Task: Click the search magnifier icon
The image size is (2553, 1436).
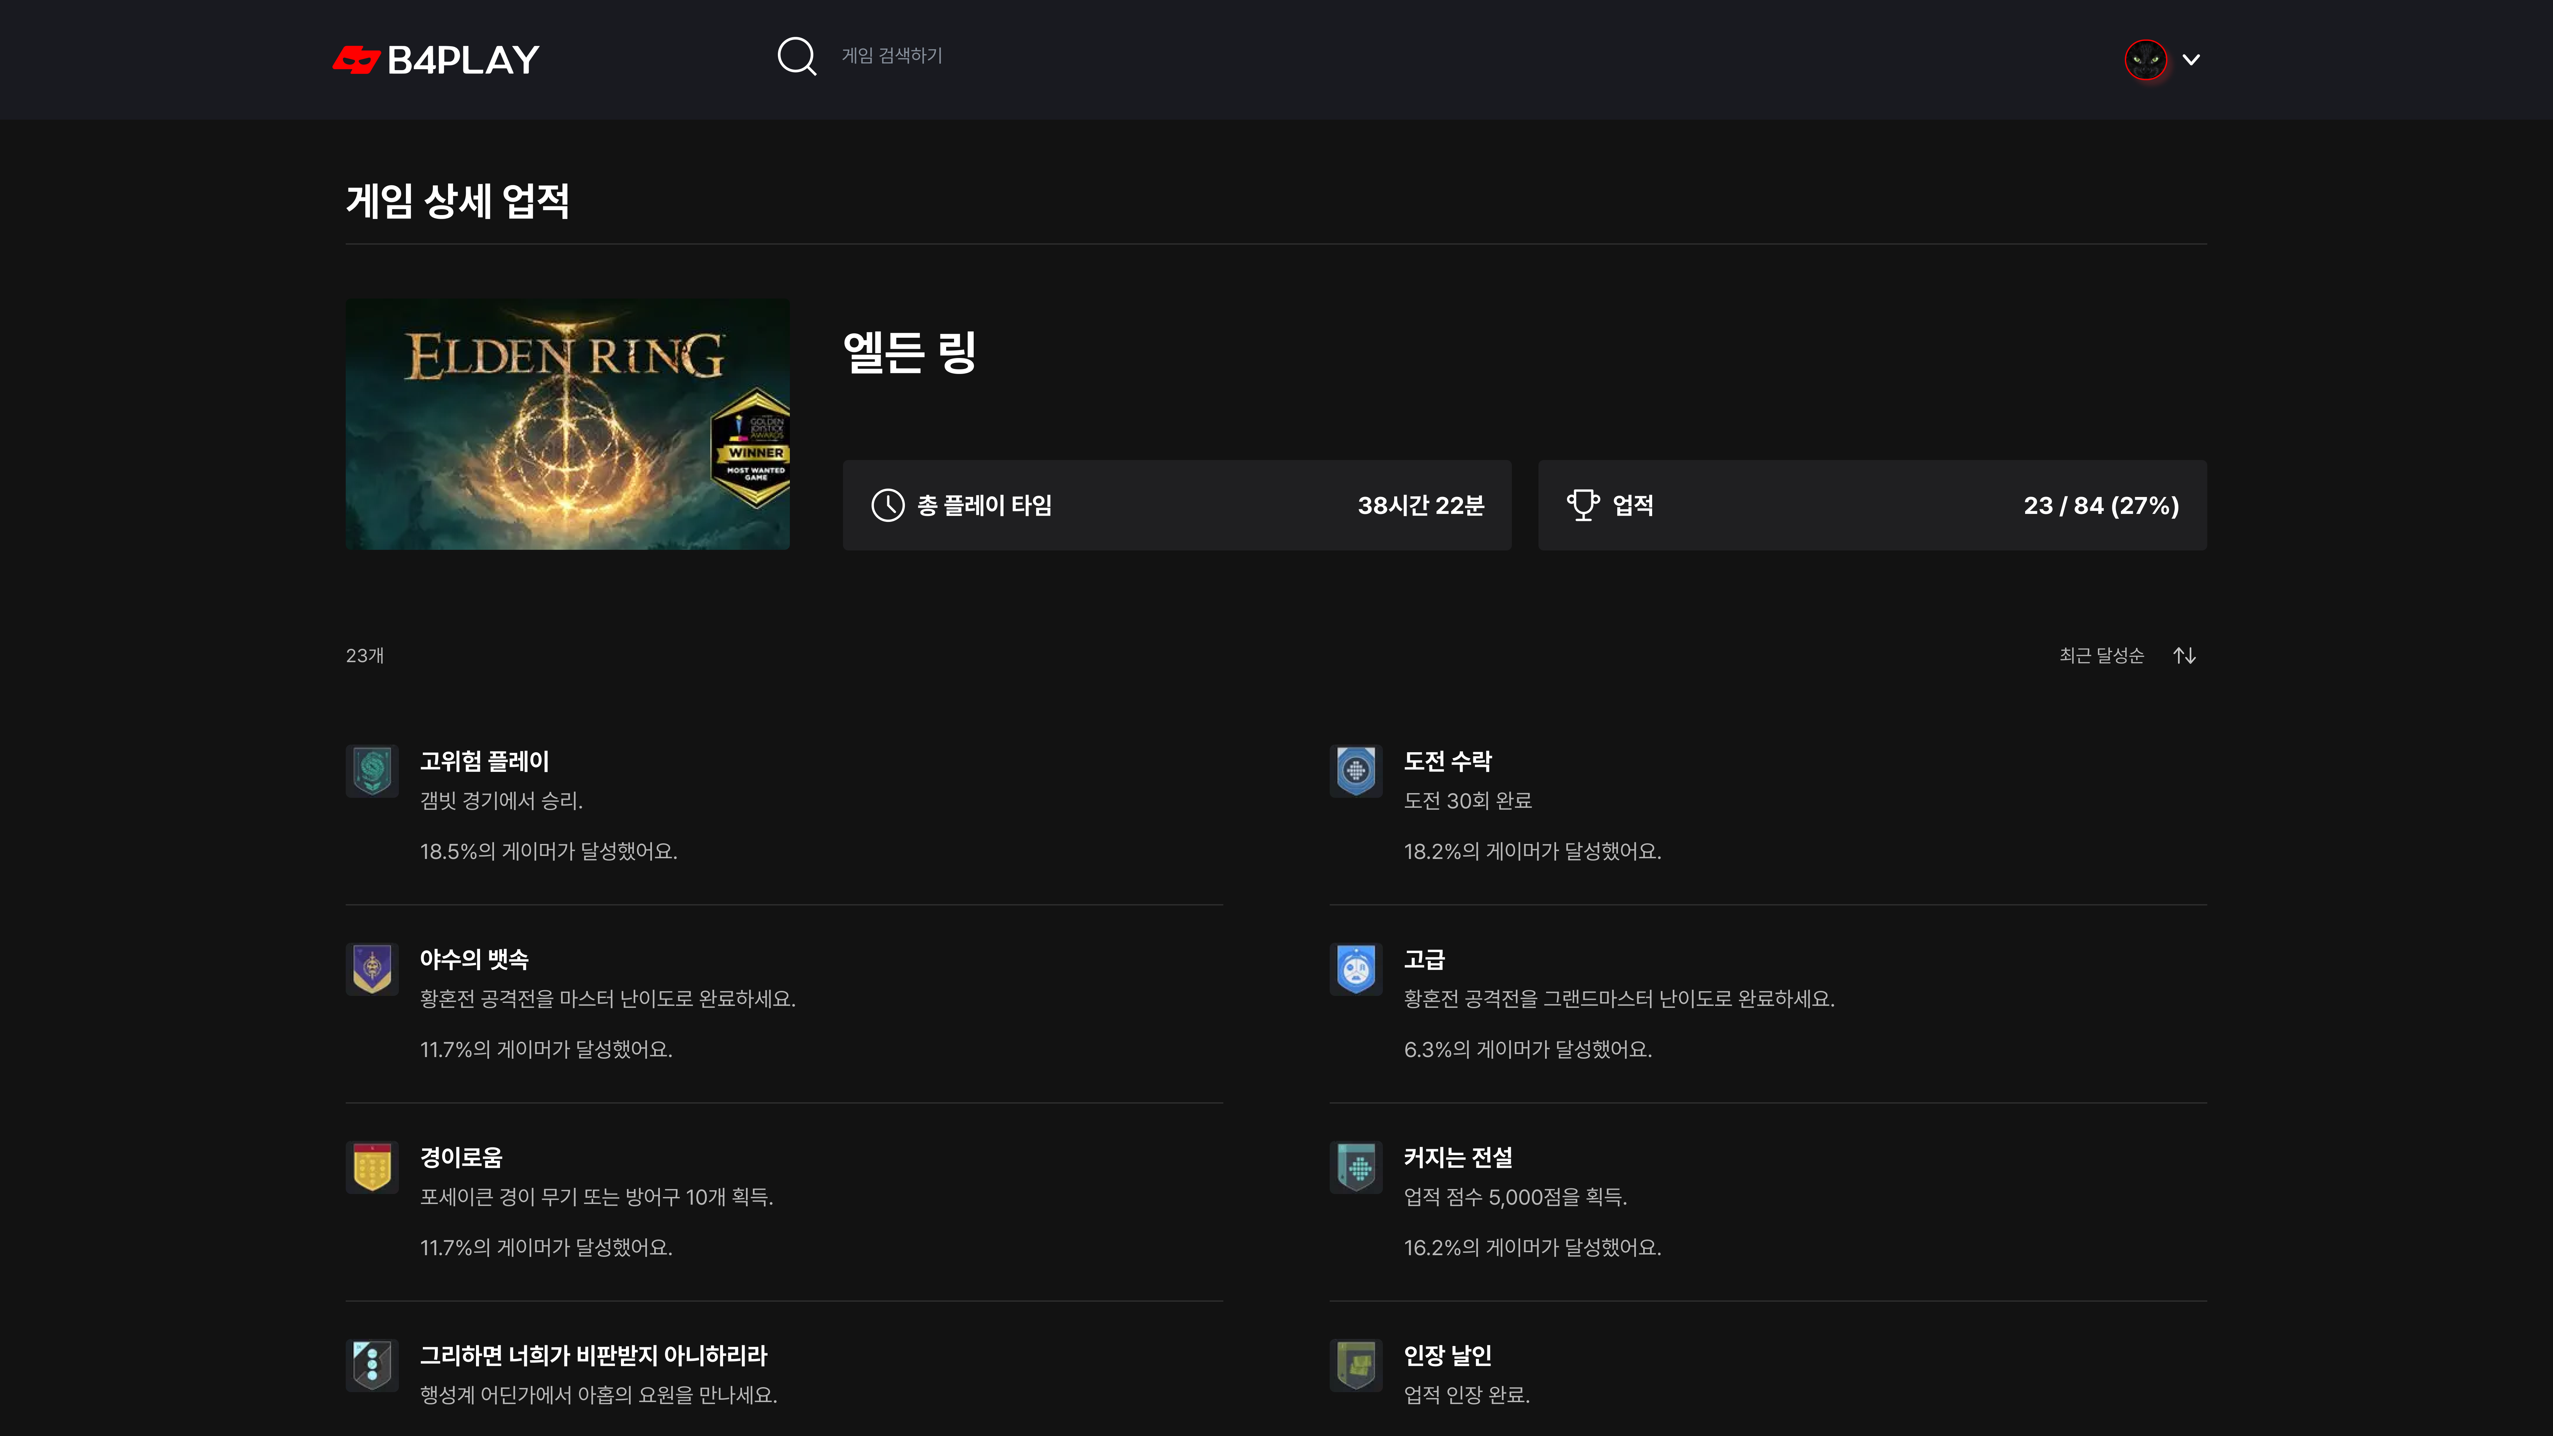Action: 797,57
